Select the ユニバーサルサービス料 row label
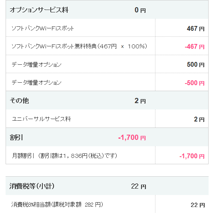 (42, 119)
